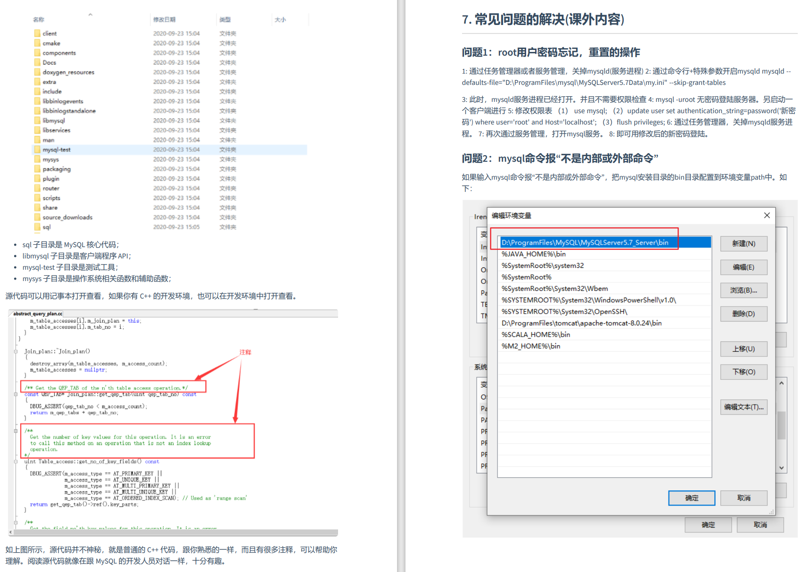Open the sql folder

pos(47,227)
